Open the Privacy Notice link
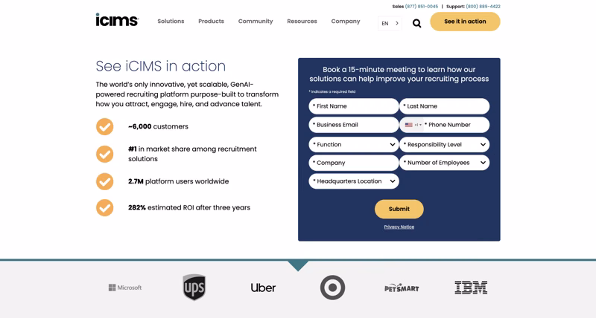 coord(399,227)
